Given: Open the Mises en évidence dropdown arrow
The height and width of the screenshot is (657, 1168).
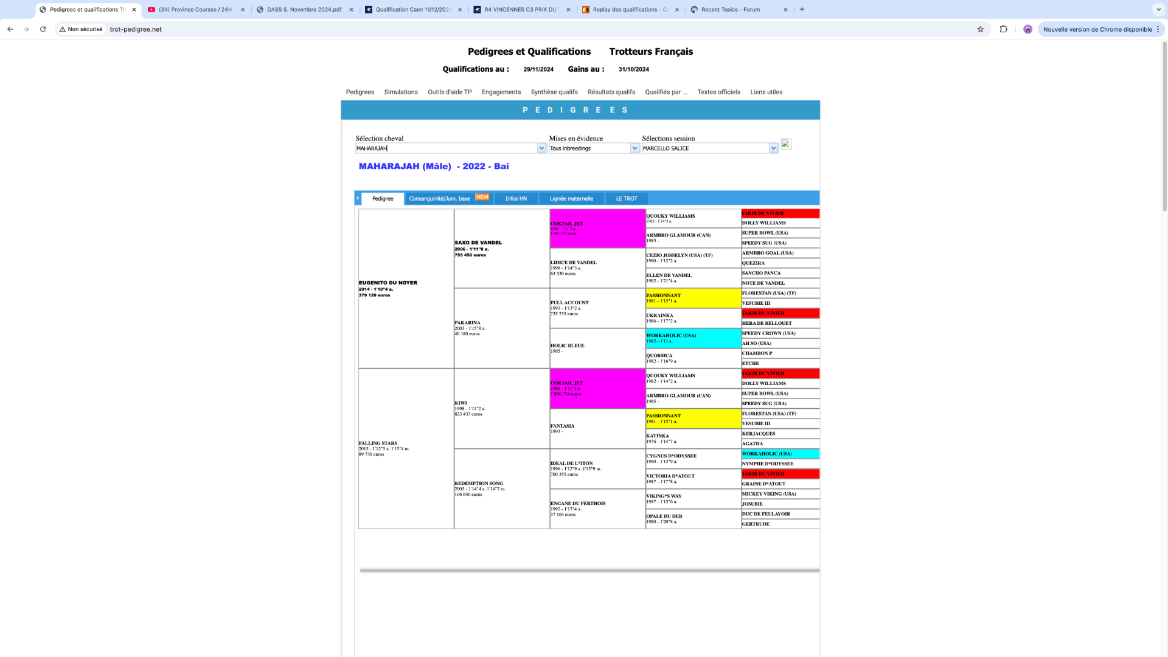Looking at the screenshot, I should click(x=634, y=148).
